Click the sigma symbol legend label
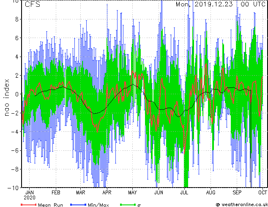Viewport: 268px width, 207px height. [139, 205]
